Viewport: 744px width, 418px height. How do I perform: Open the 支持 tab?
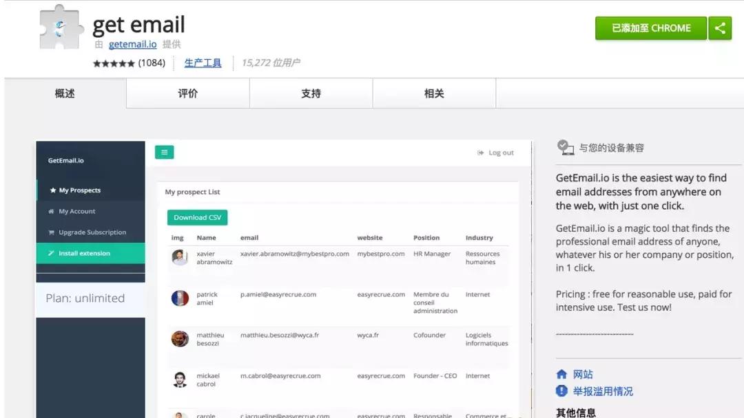pyautogui.click(x=310, y=92)
